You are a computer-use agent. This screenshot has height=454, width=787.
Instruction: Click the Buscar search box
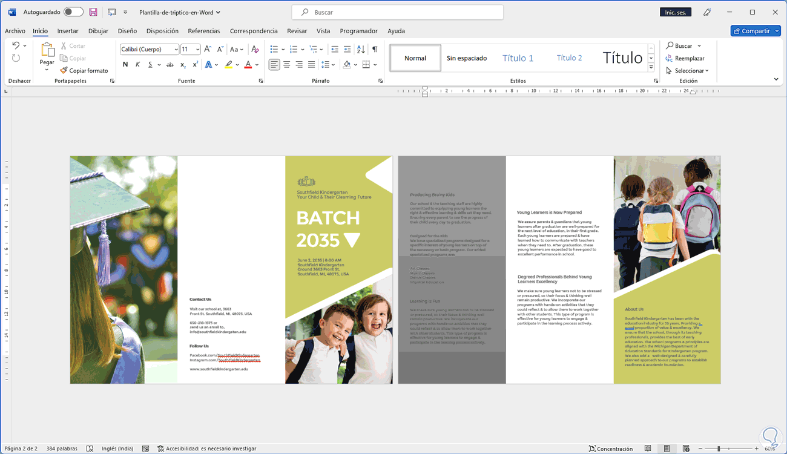397,12
